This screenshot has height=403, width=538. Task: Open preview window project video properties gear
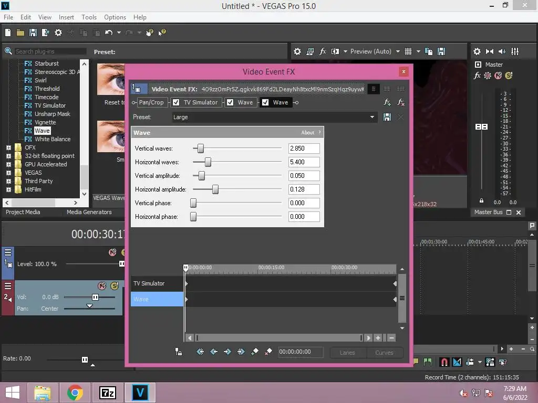[297, 51]
